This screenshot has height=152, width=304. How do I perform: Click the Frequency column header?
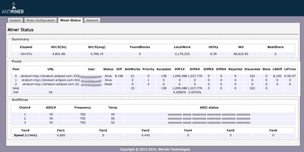(83, 107)
